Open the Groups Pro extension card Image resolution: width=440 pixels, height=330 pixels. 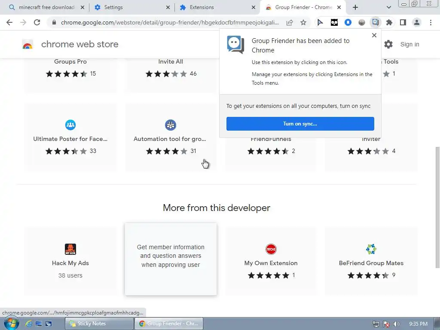(70, 75)
